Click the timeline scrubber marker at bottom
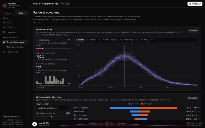Screen dimensions: 205x128 (107, 124)
